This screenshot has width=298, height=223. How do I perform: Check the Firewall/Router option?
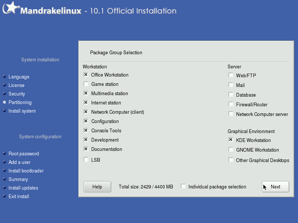click(231, 104)
